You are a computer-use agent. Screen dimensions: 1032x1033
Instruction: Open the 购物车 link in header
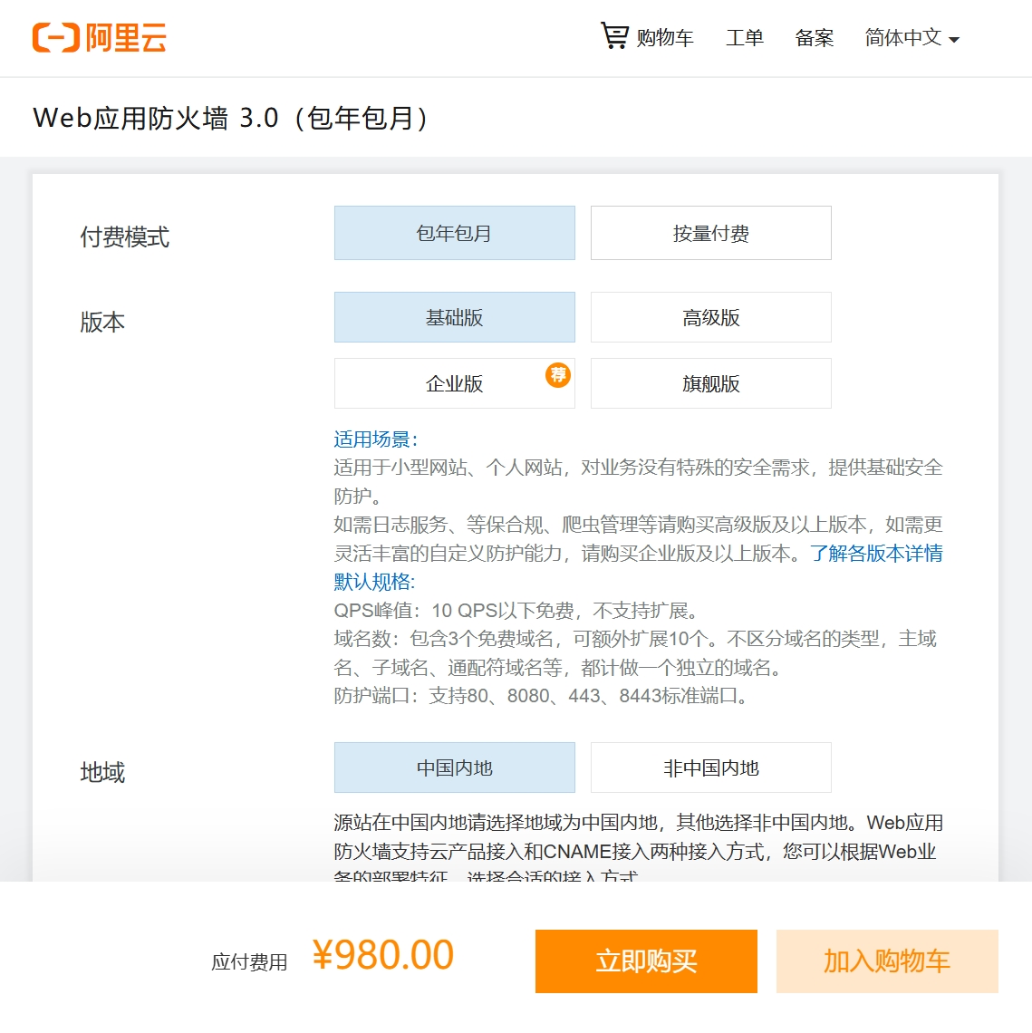[664, 37]
